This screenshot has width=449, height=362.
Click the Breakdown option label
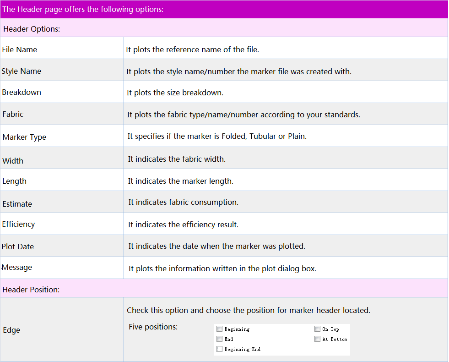(x=22, y=92)
